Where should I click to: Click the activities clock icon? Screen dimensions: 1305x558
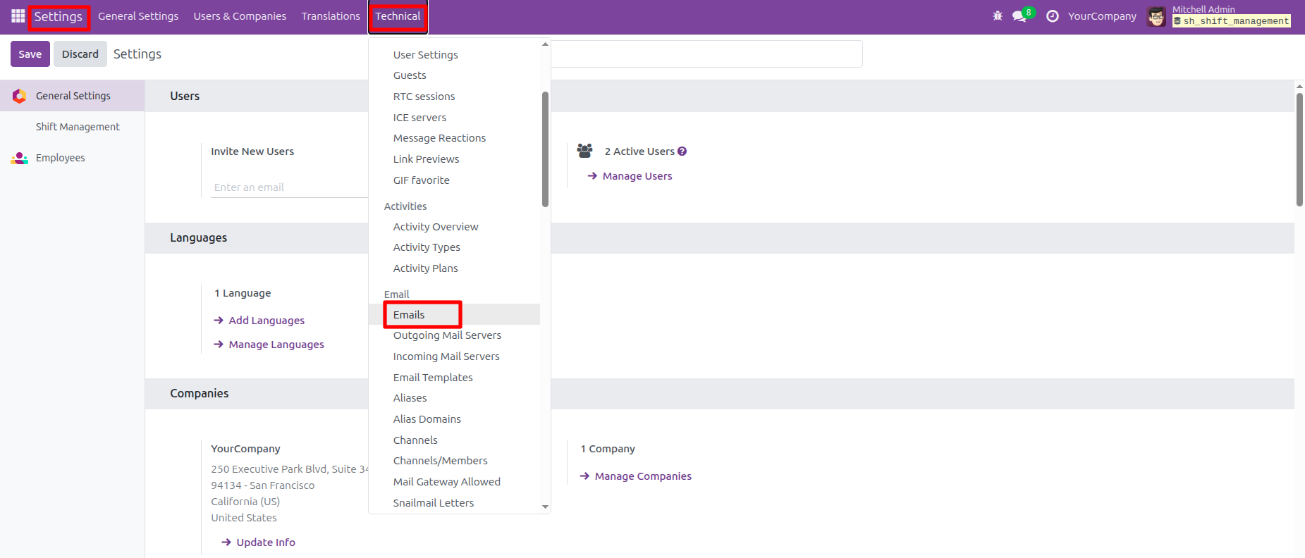coord(1052,16)
